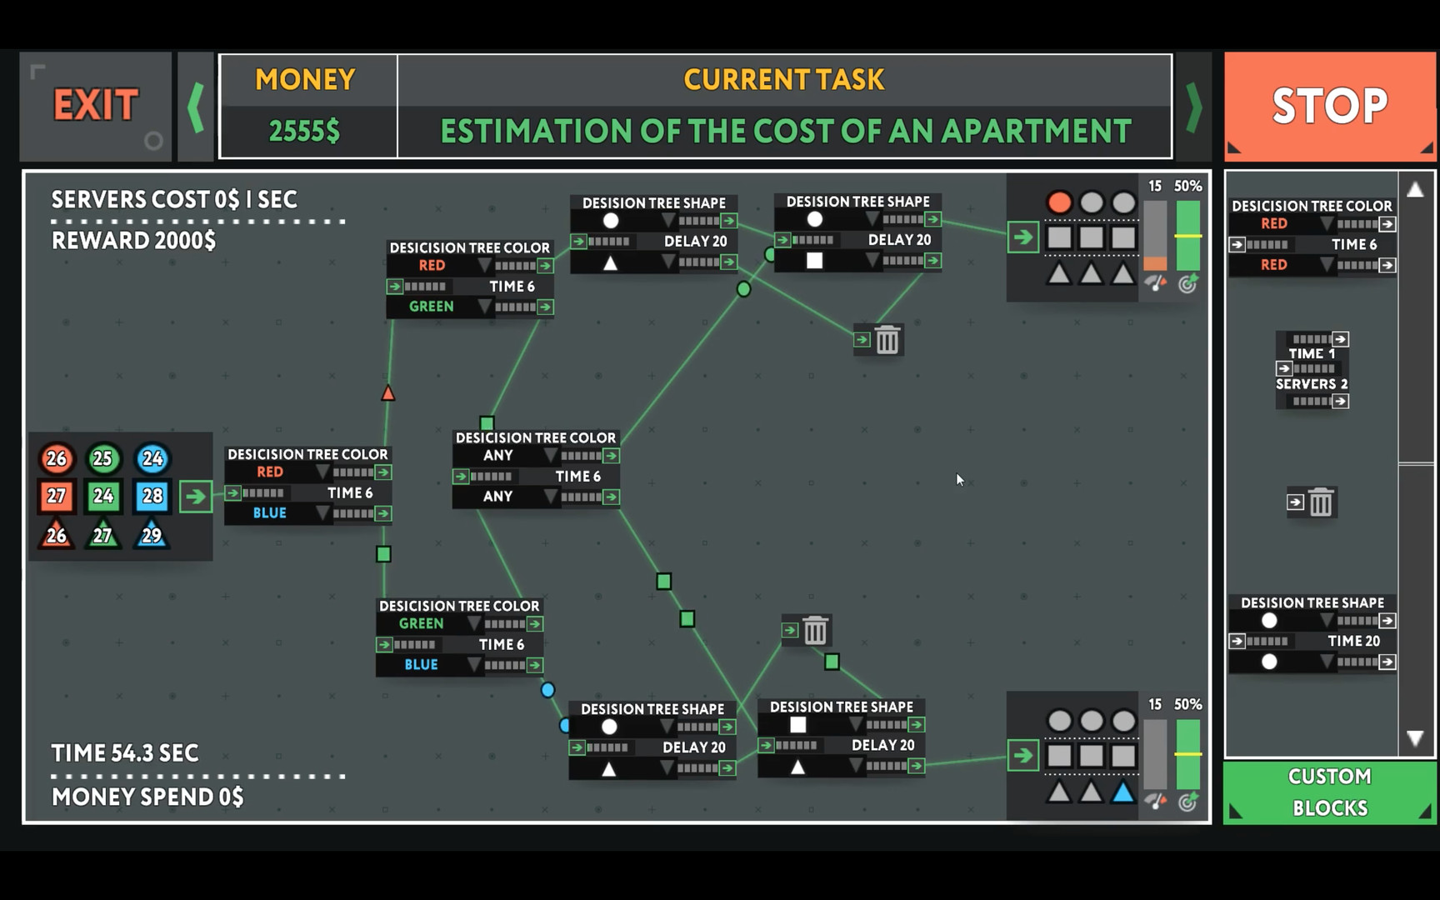The image size is (1440, 900).
Task: Click the left chevron to view the previous task
Action: (197, 107)
